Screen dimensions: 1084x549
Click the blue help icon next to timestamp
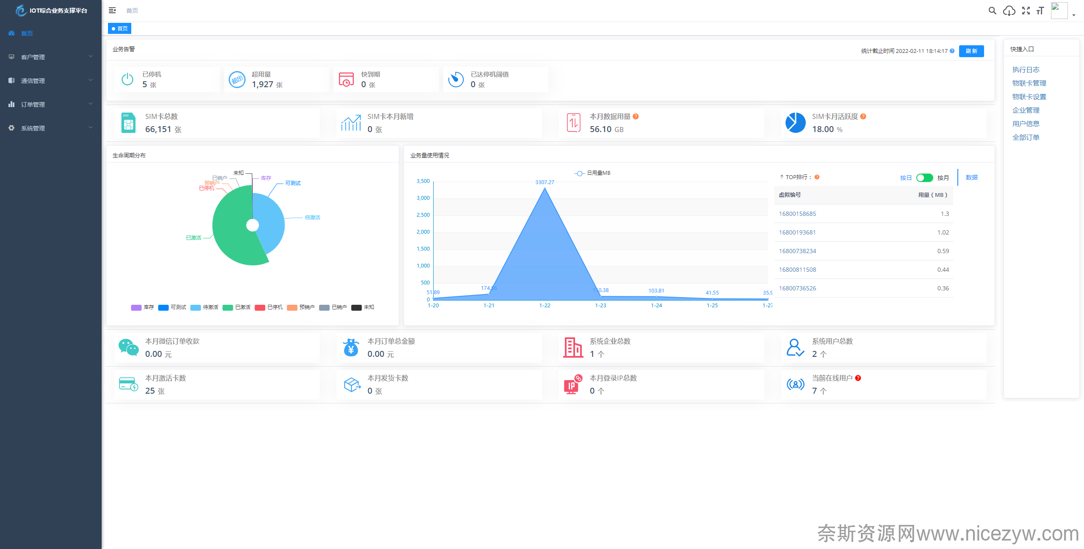(x=952, y=51)
